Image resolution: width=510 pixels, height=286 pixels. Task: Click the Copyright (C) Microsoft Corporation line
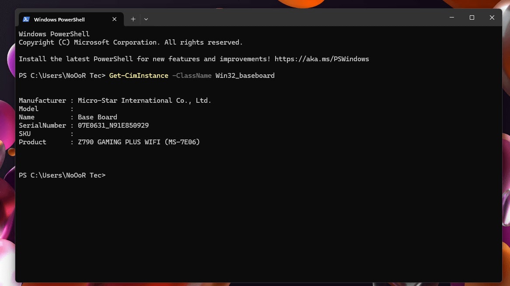pyautogui.click(x=131, y=42)
